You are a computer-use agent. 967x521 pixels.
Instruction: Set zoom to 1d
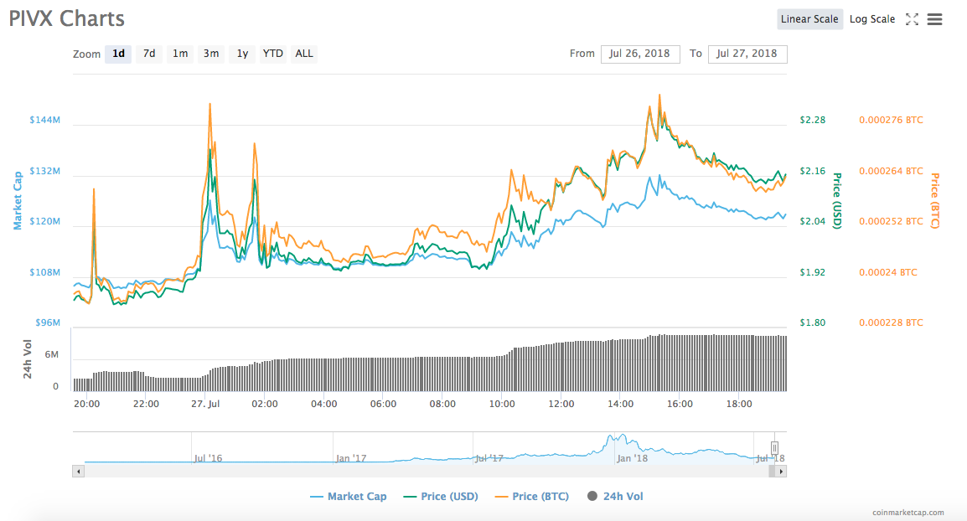(118, 54)
